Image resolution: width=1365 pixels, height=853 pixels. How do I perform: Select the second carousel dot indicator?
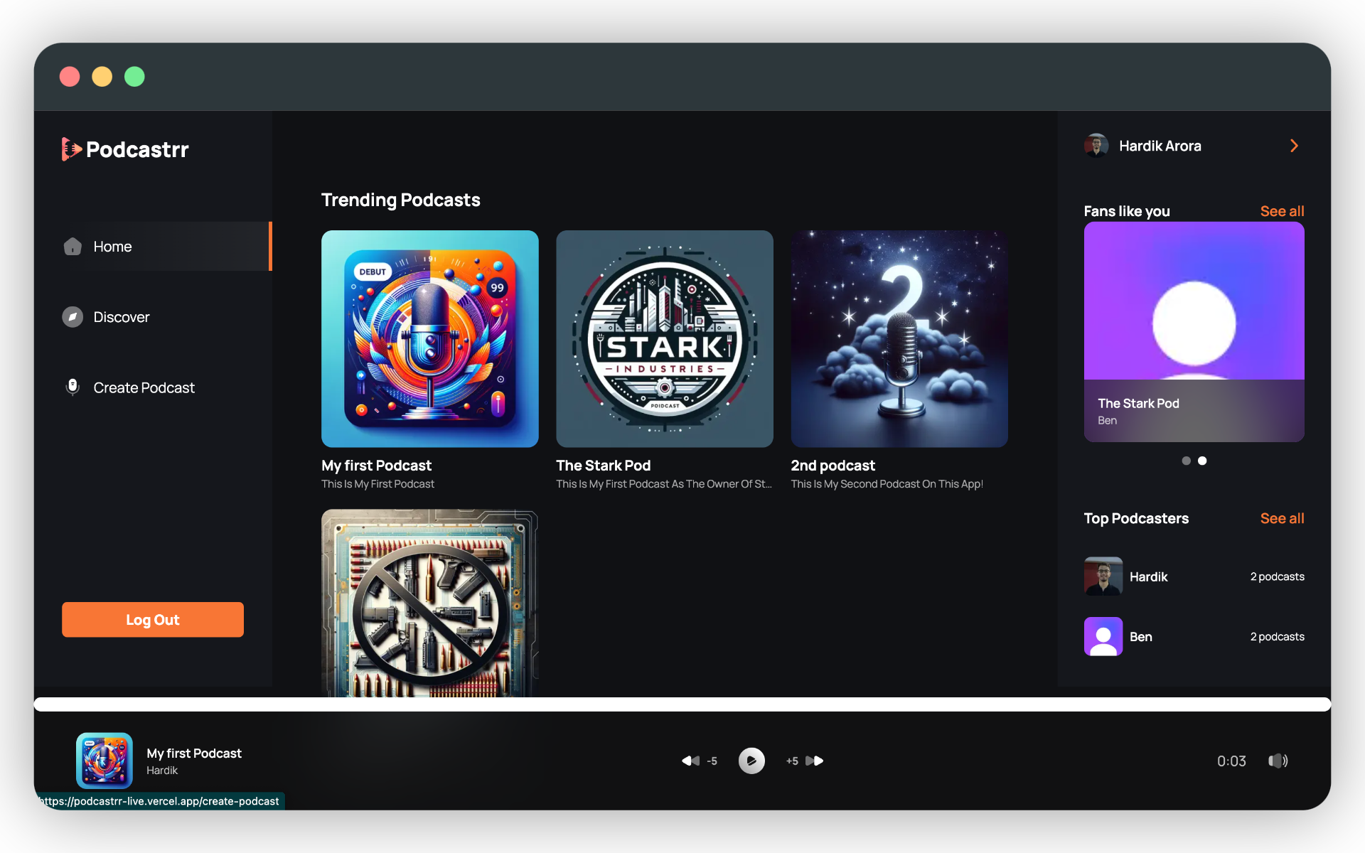[1202, 461]
